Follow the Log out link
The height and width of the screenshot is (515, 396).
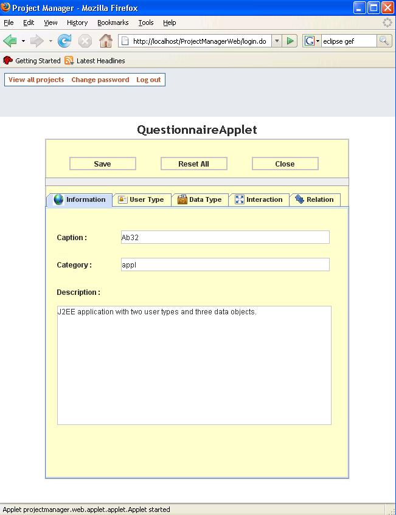(x=148, y=80)
